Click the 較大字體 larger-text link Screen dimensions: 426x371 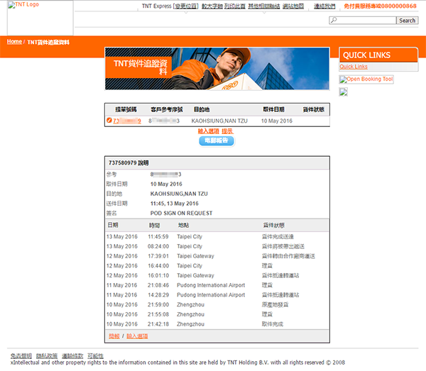point(212,6)
